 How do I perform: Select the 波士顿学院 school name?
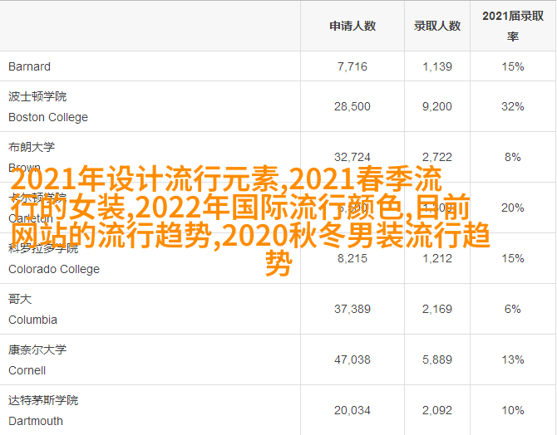[37, 96]
